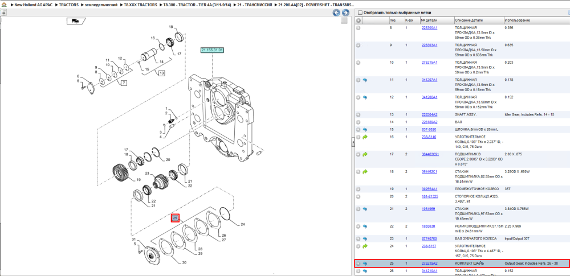Viewport: 570px width, 276px height.
Task: Collapse the parts panel with splitter arrow
Action: pos(353,142)
